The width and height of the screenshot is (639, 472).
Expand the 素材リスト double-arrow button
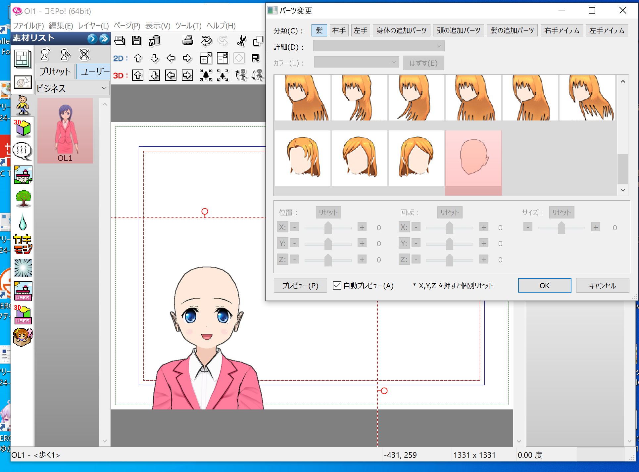coord(104,39)
